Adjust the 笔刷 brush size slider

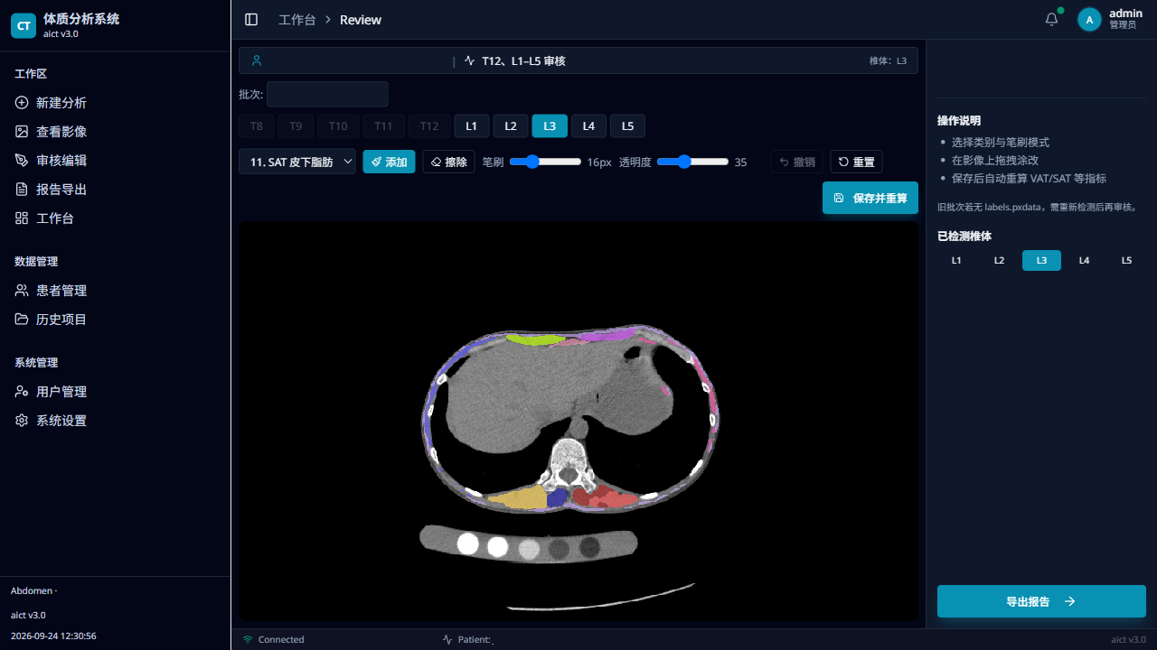(x=545, y=162)
